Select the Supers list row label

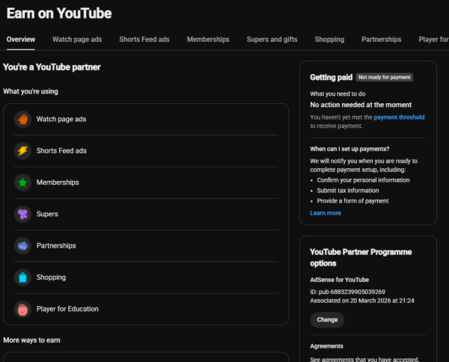47,214
